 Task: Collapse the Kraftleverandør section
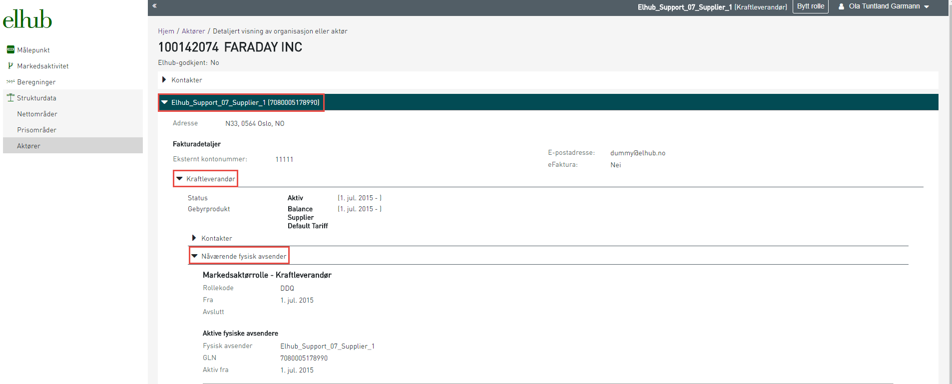coord(205,179)
